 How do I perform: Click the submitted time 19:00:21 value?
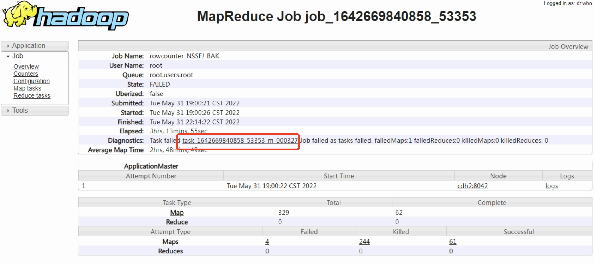[x=195, y=103]
